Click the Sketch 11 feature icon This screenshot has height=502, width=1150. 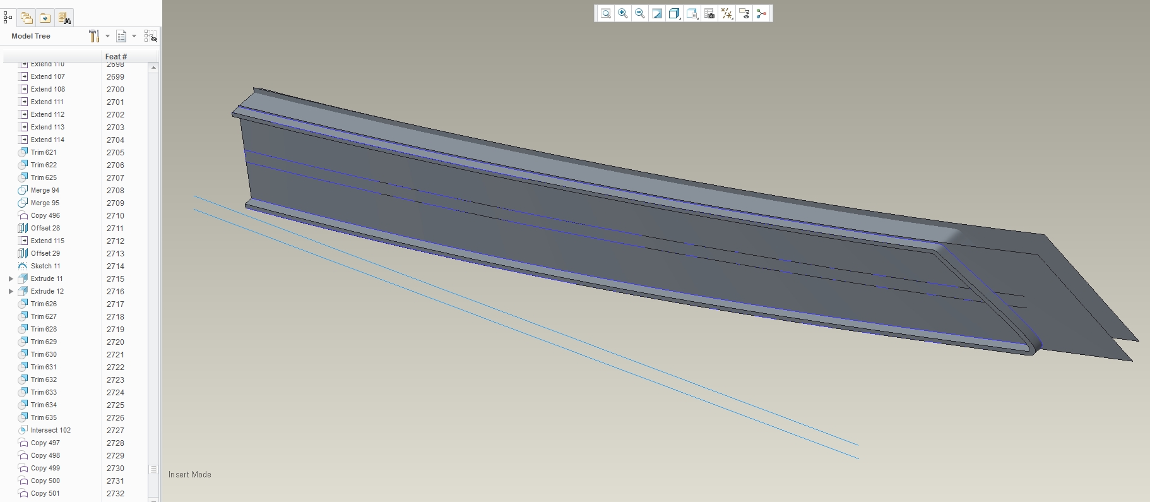coord(23,266)
